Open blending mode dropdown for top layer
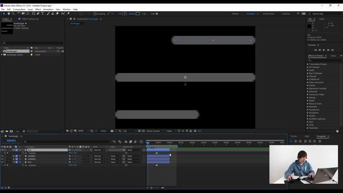This screenshot has width=343, height=193. pyautogui.click(x=99, y=150)
